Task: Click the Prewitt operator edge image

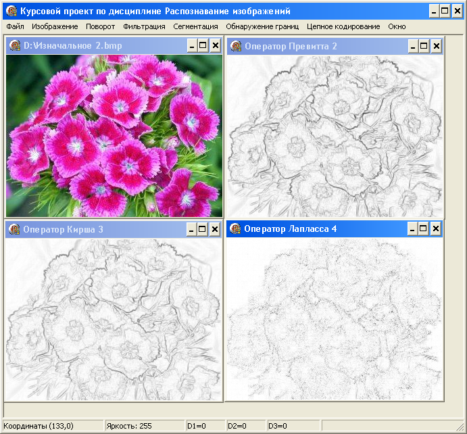Action: click(335, 137)
